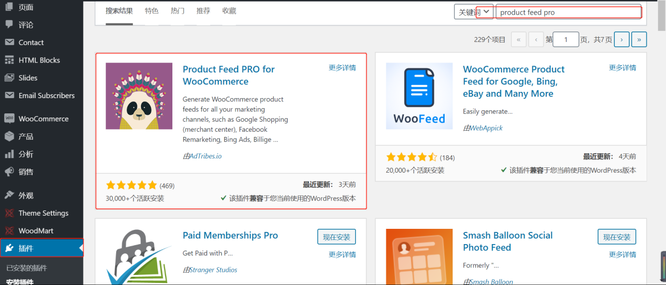Click the '30,000+个活跃安装' text
The width and height of the screenshot is (666, 285).
(x=135, y=198)
